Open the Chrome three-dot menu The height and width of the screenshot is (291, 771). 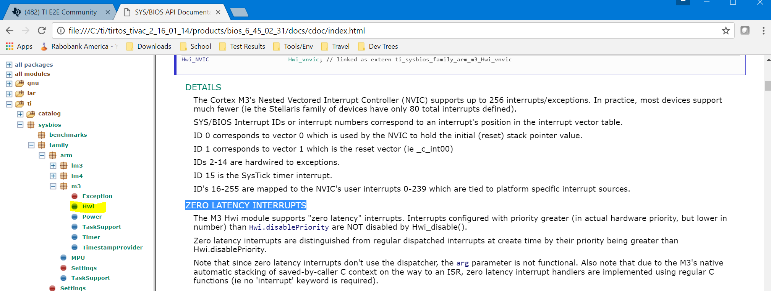763,30
